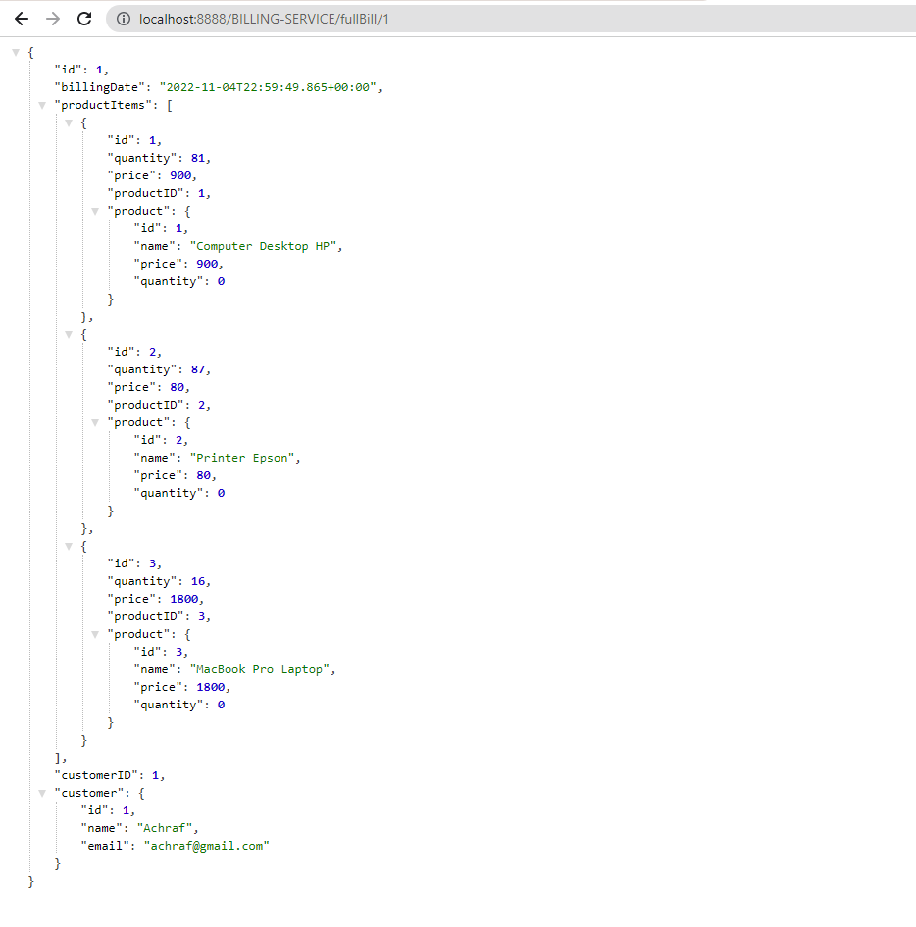Image resolution: width=916 pixels, height=927 pixels.
Task: Click the browser Back arrow
Action: pos(22,18)
